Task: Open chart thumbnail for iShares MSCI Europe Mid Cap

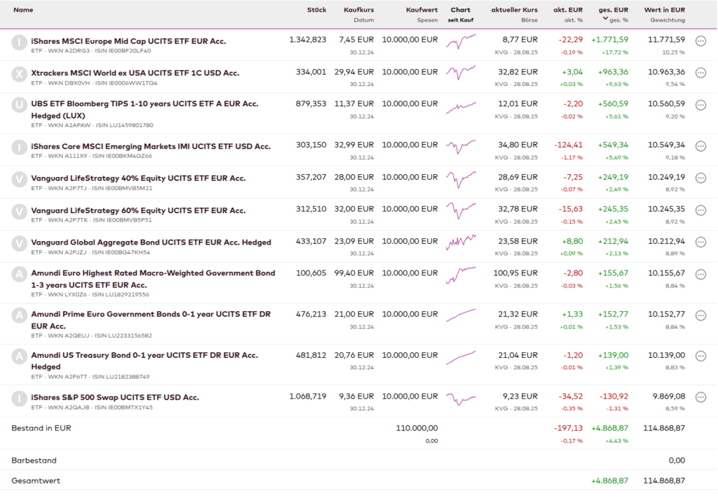Action: 461,42
